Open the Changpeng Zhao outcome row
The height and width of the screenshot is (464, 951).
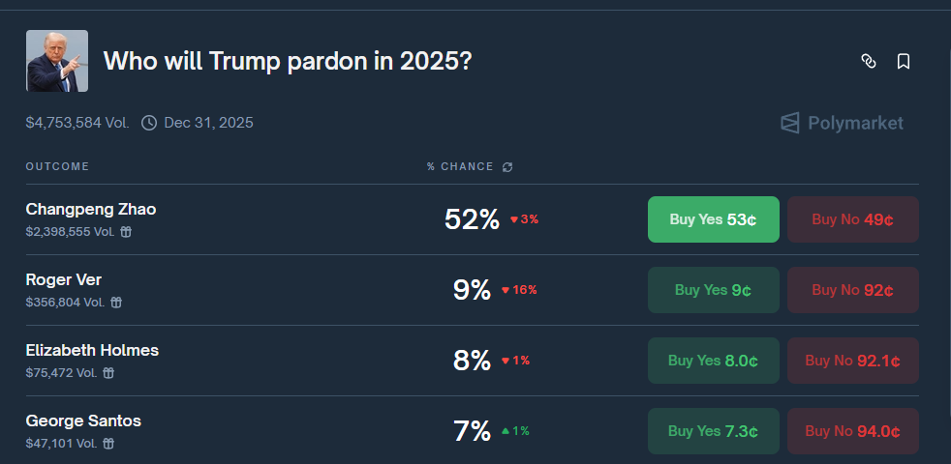point(90,210)
